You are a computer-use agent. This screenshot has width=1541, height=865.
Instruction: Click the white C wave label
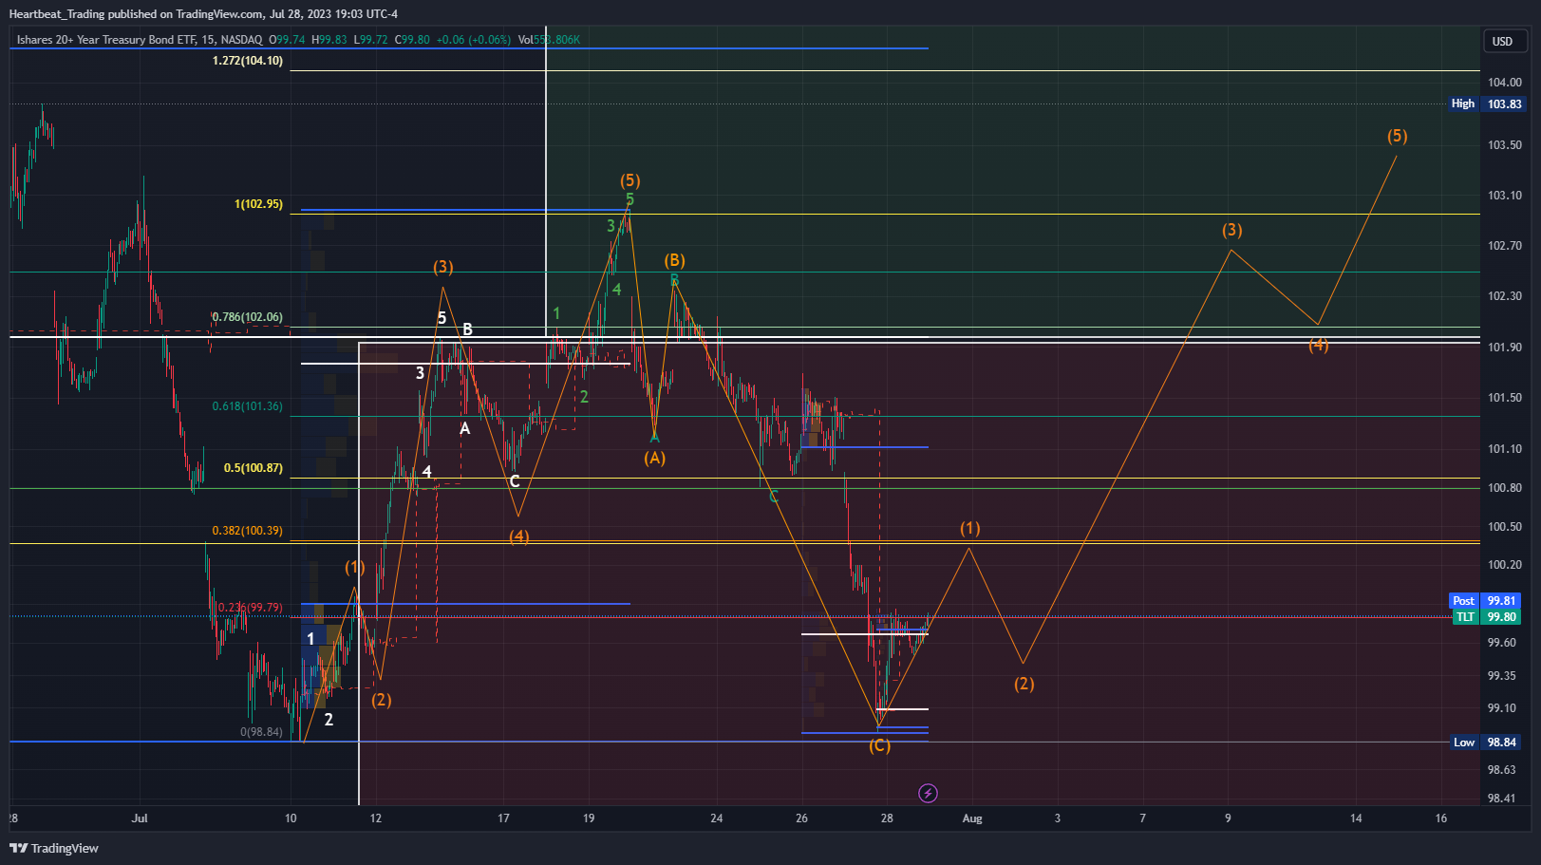click(515, 481)
